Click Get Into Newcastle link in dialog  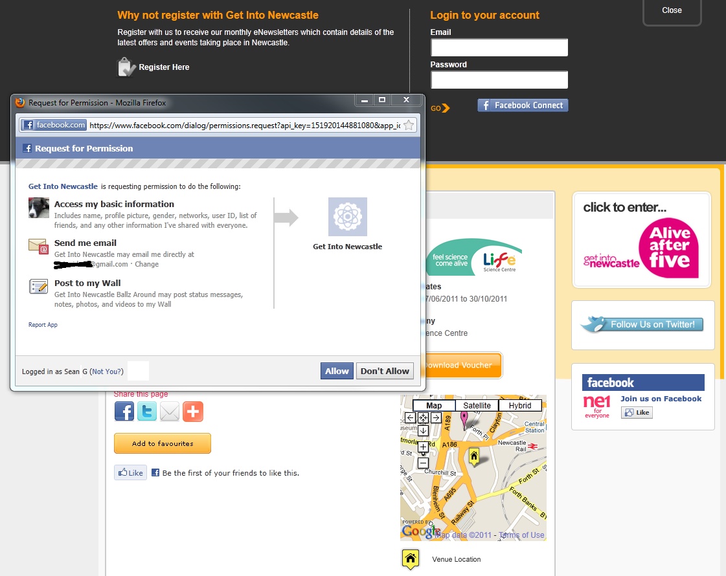click(63, 186)
